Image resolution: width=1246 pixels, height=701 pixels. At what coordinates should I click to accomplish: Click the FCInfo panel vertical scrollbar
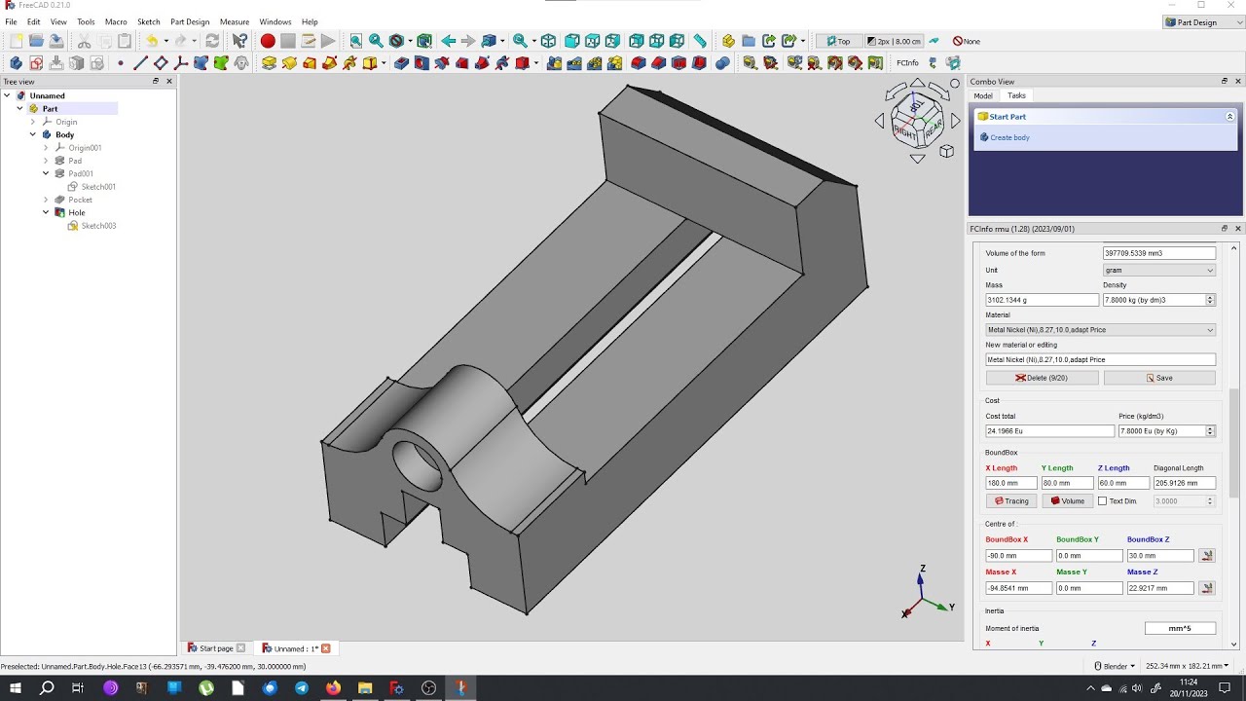click(1235, 442)
